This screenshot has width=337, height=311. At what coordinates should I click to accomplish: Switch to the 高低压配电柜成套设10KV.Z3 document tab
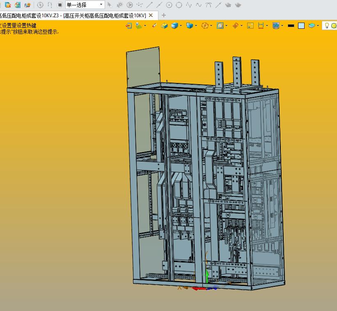(x=29, y=16)
